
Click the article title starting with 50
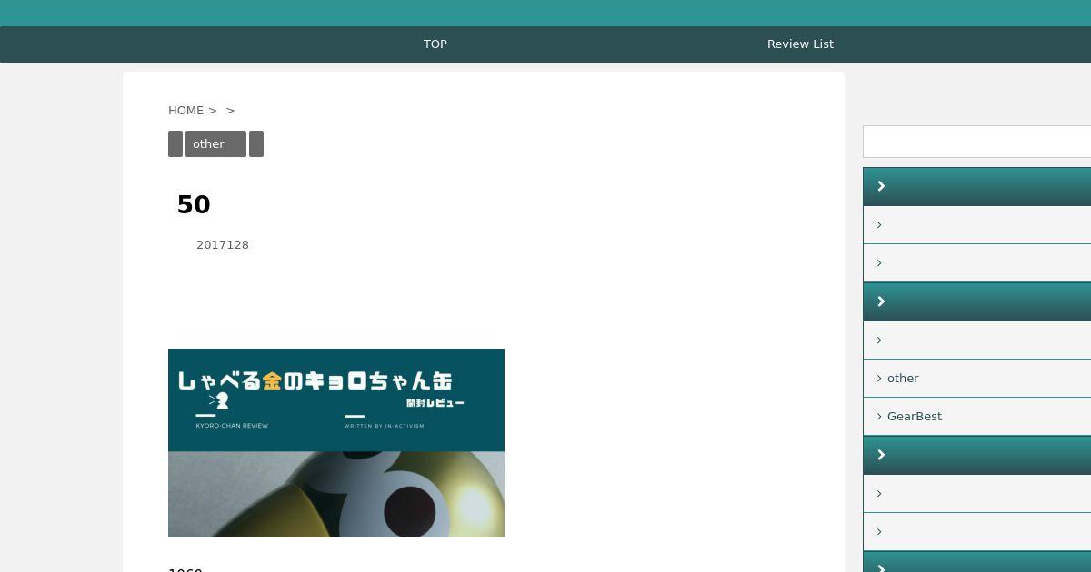(194, 204)
